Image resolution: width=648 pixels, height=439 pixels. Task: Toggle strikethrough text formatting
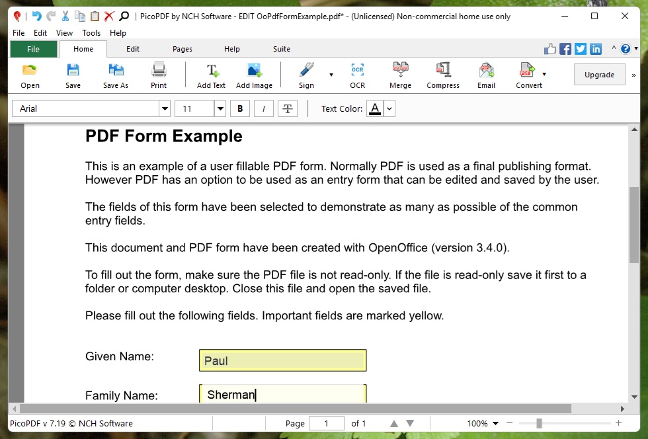[288, 109]
